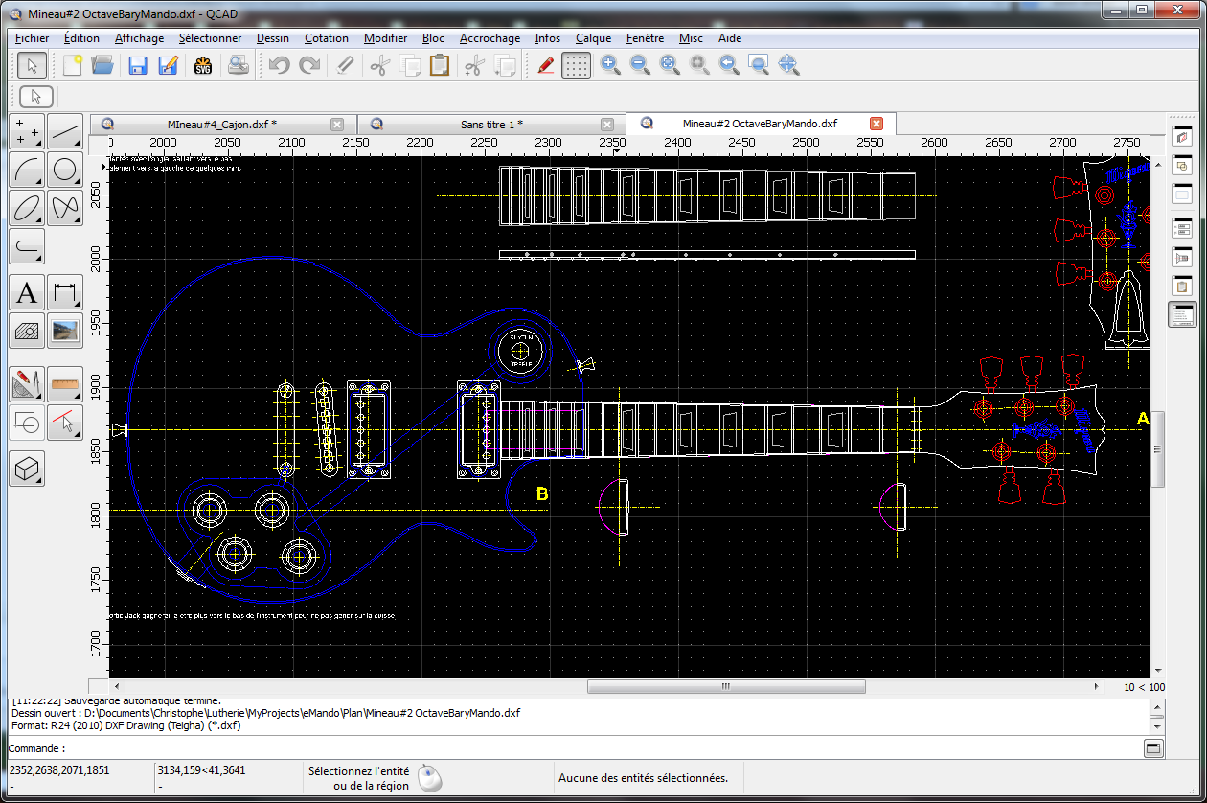Toggle the Layer list panel
This screenshot has width=1207, height=803.
(x=1182, y=138)
